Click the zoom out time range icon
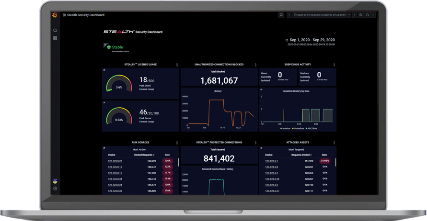Image resolution: width=427 pixels, height=221 pixels. (x=361, y=15)
